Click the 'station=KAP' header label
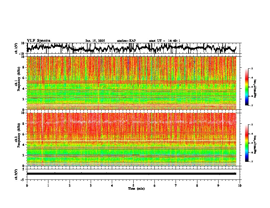This screenshot has height=208, width=270. click(126, 41)
